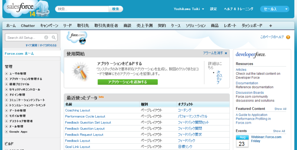The image size is (297, 150).
Task: Click the magnifier icon in Setup search
Action: click(x=53, y=37)
